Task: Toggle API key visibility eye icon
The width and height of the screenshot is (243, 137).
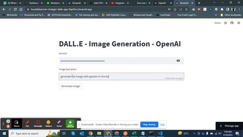Action: coord(178,61)
